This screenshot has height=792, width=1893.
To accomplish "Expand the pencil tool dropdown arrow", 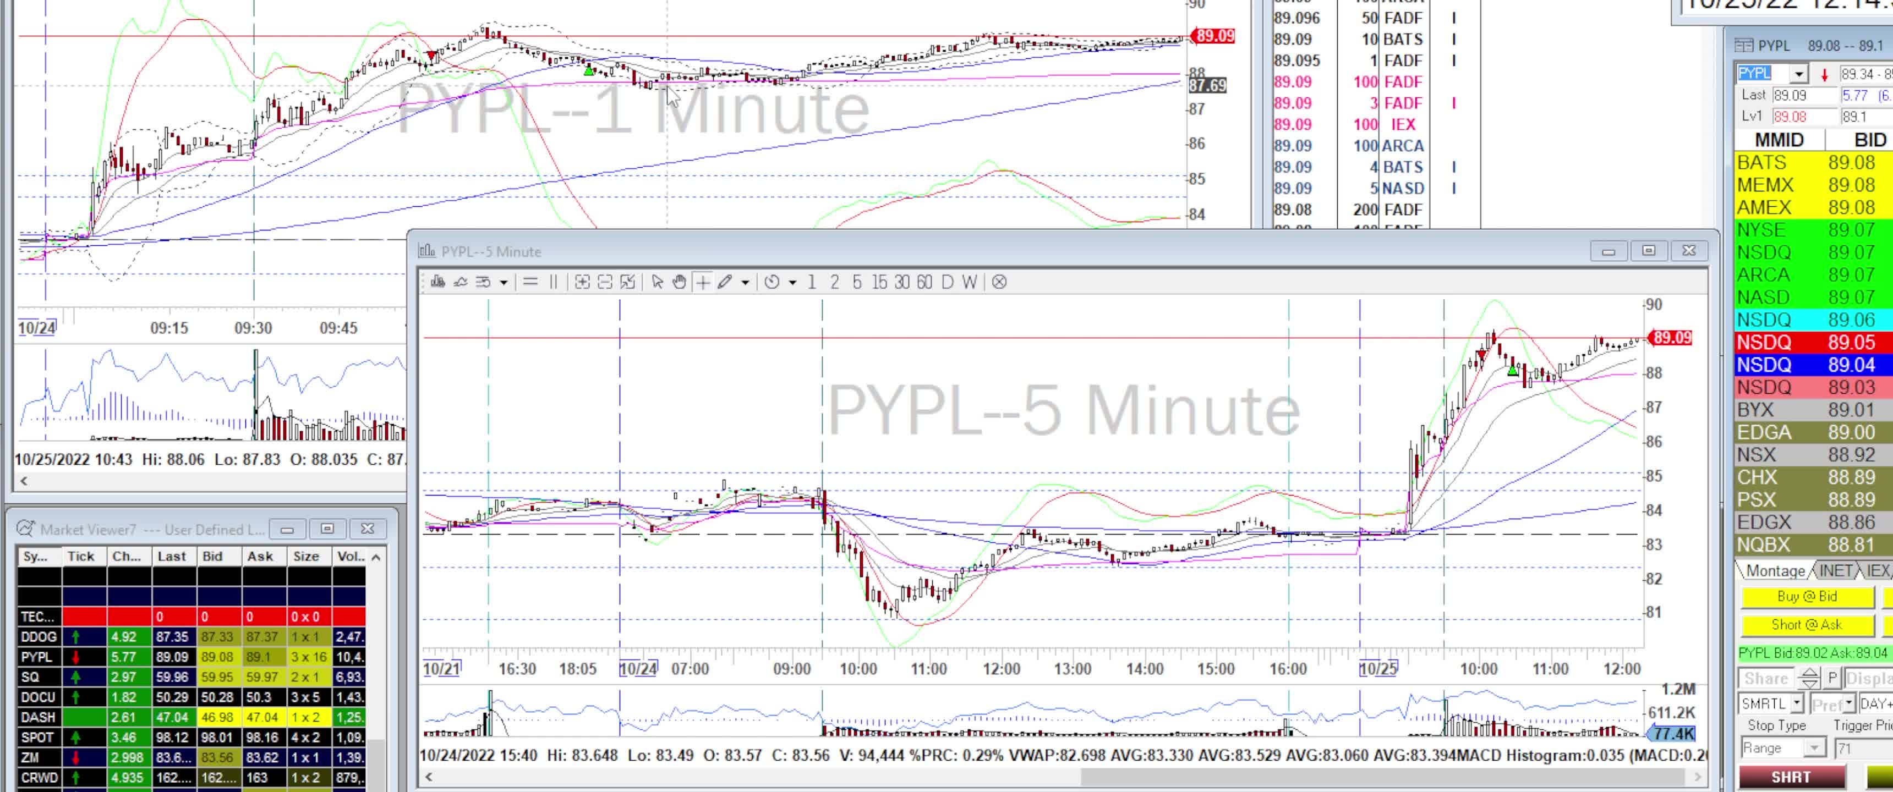I will 745,282.
